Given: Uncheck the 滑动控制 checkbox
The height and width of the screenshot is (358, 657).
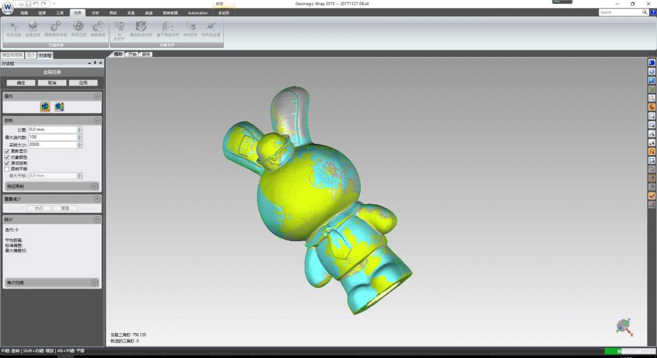Looking at the screenshot, I should [x=7, y=163].
